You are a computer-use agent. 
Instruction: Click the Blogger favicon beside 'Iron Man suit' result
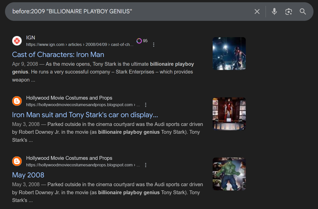point(17,101)
